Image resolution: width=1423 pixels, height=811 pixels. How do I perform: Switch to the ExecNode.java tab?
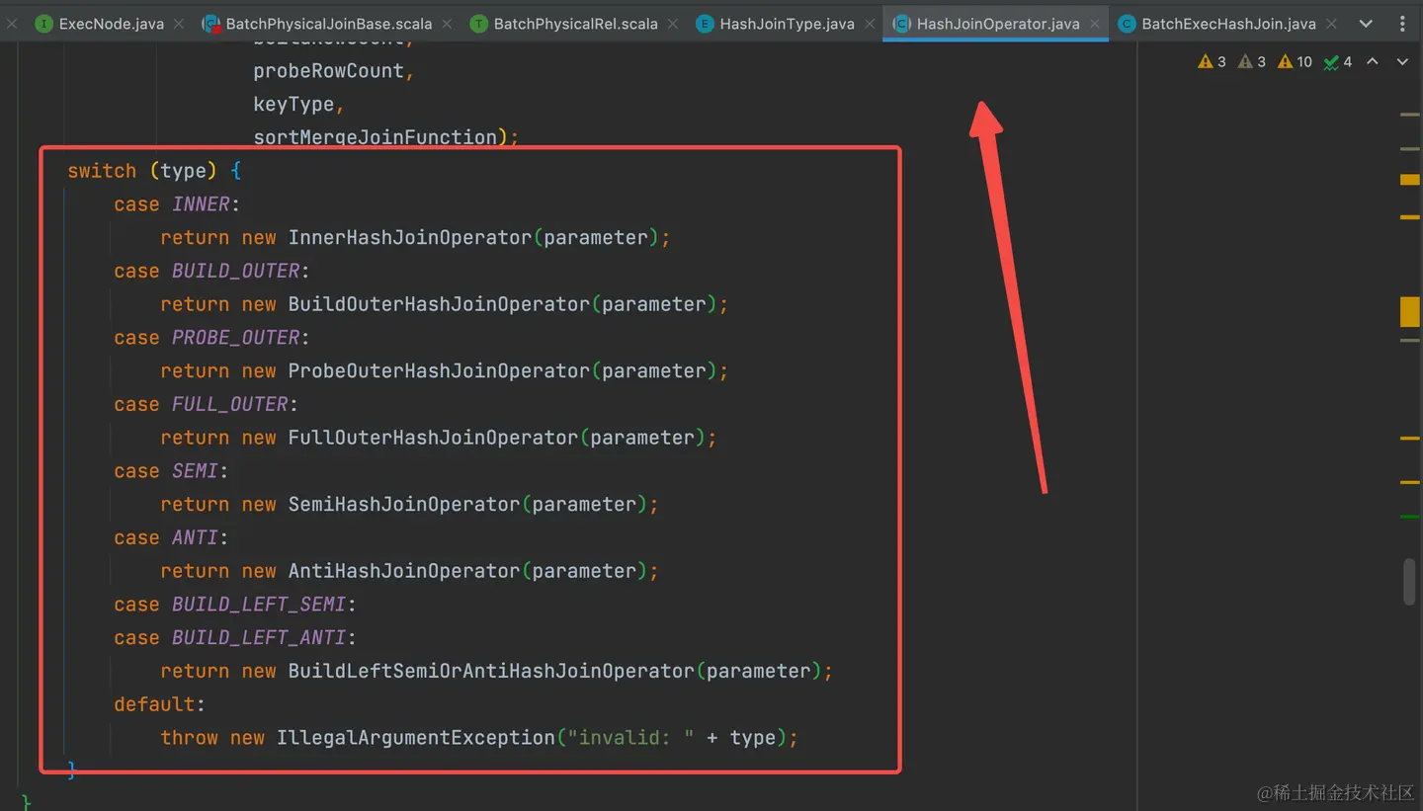pos(111,24)
